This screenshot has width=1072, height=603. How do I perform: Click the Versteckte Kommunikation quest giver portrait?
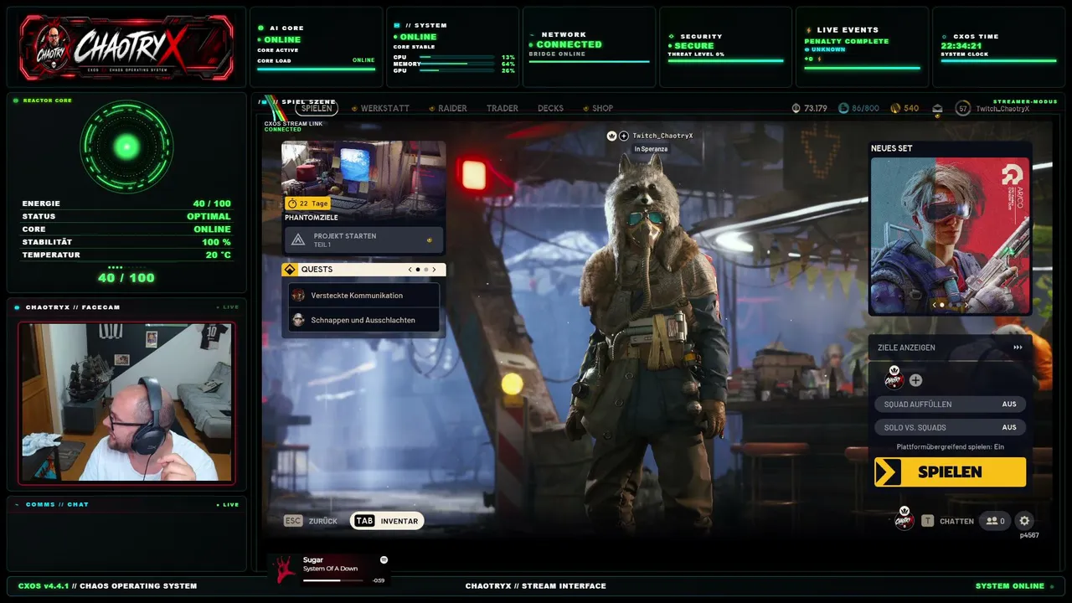tap(298, 295)
